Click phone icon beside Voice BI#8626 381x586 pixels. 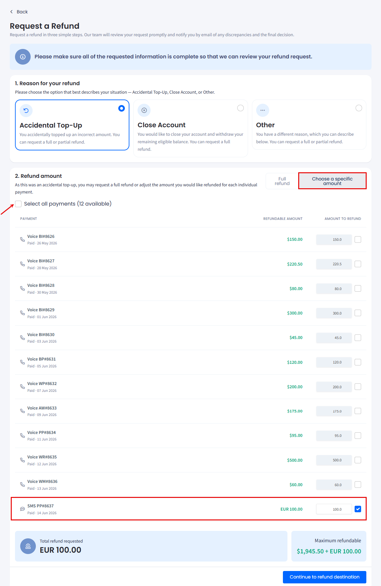click(22, 239)
